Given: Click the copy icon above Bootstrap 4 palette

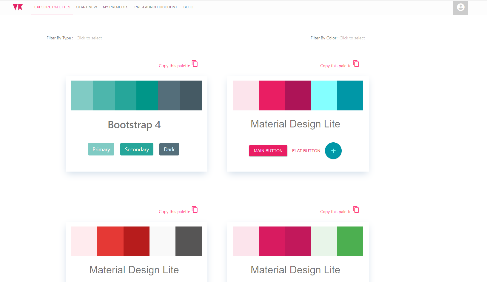Looking at the screenshot, I should 195,64.
